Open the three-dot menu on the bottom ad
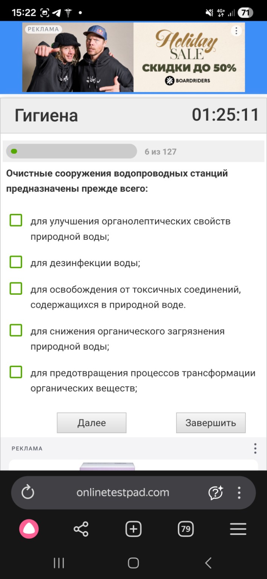This screenshot has height=579, width=267. pos(256,448)
